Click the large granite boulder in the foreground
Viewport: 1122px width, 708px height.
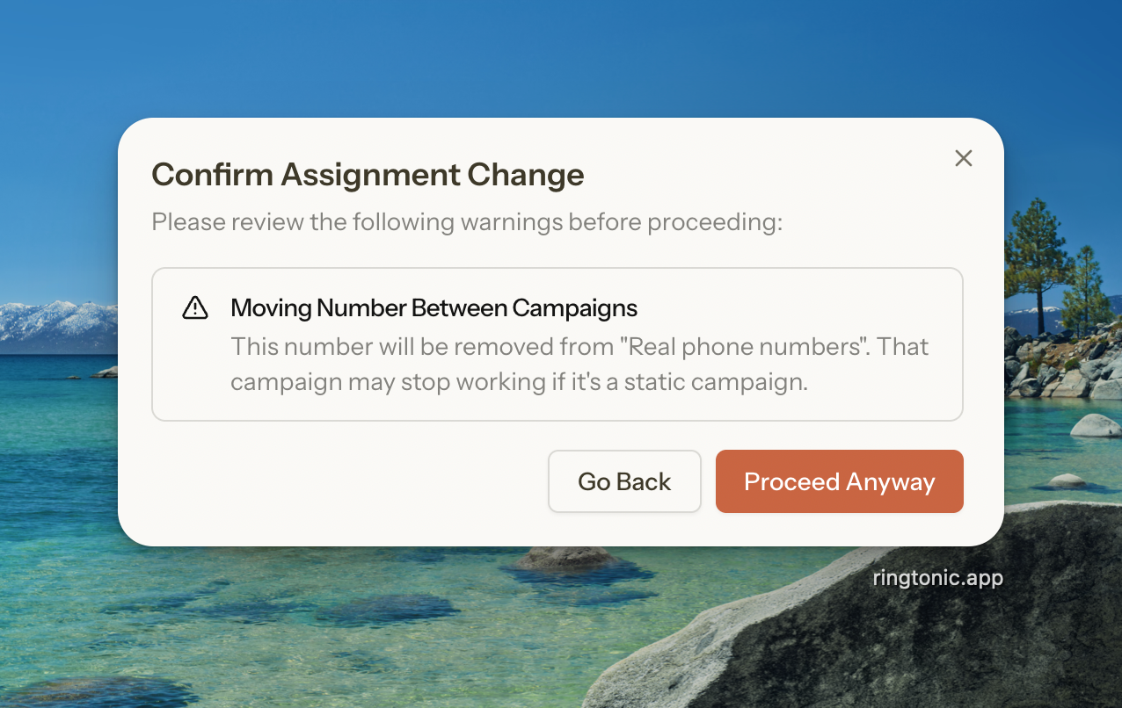pos(879,632)
